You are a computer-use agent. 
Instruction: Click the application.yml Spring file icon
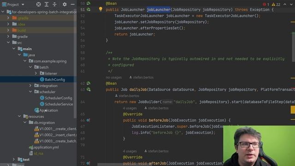31,147
